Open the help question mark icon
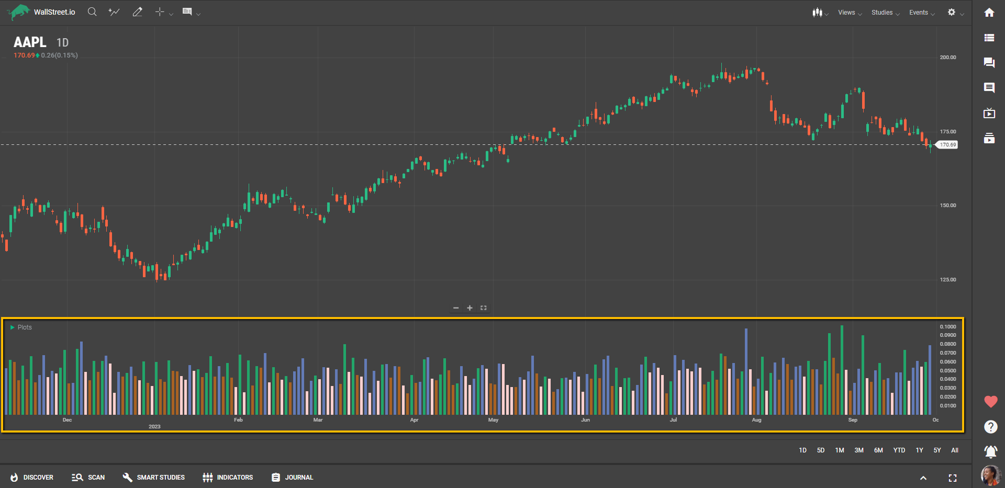This screenshot has width=1005, height=488. [990, 427]
